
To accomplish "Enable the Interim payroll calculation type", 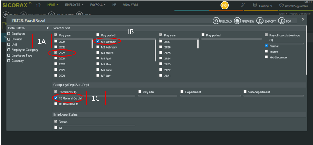I will pos(266,51).
